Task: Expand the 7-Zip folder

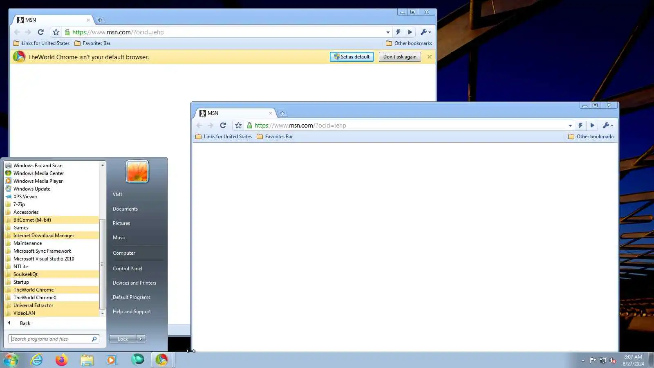Action: [x=52, y=204]
